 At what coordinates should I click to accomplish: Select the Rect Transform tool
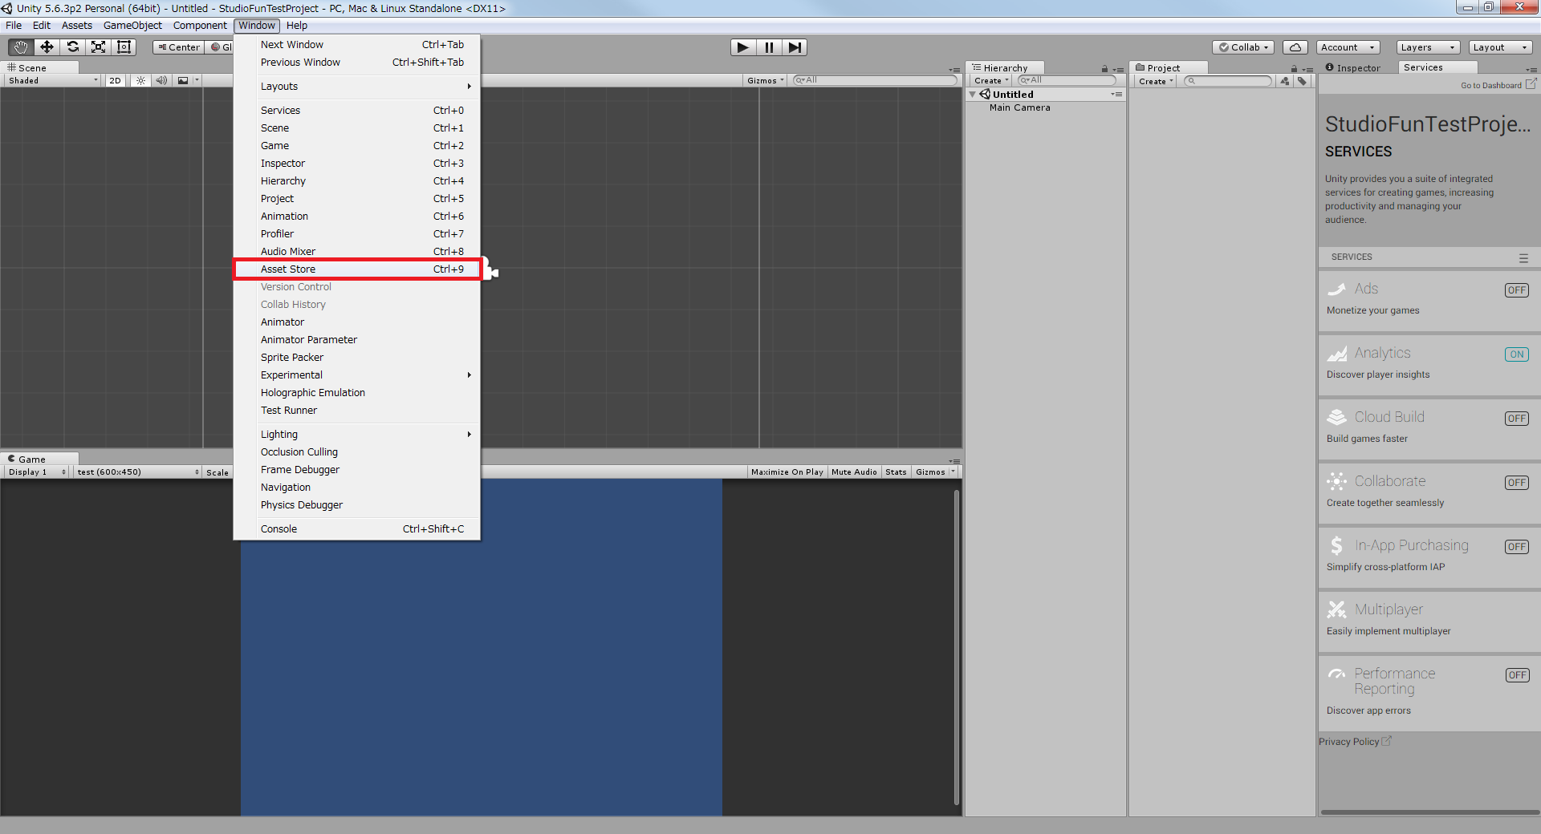pos(124,47)
